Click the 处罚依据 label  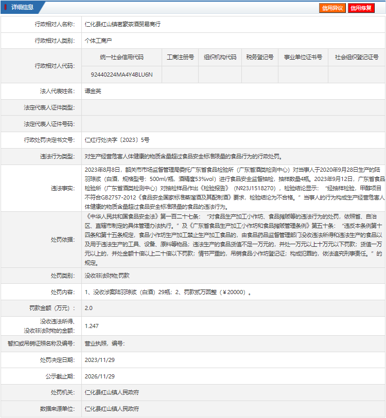[63, 240]
